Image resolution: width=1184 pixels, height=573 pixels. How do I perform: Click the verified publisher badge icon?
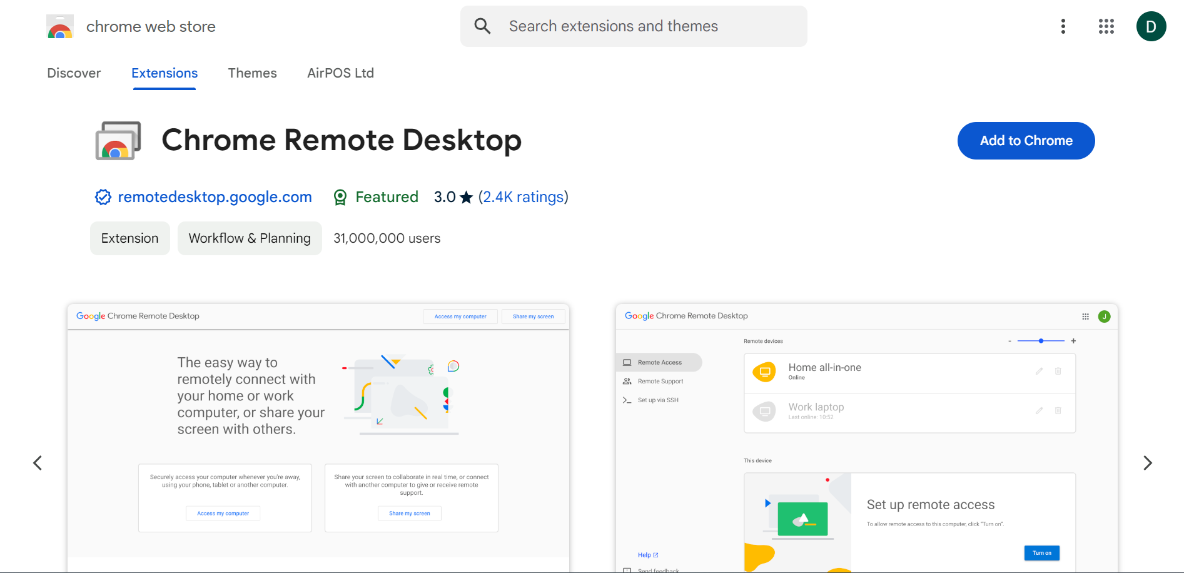coord(103,197)
